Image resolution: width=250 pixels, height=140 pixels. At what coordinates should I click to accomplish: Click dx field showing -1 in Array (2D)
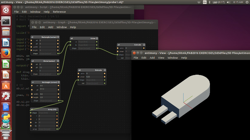(x=47, y=122)
